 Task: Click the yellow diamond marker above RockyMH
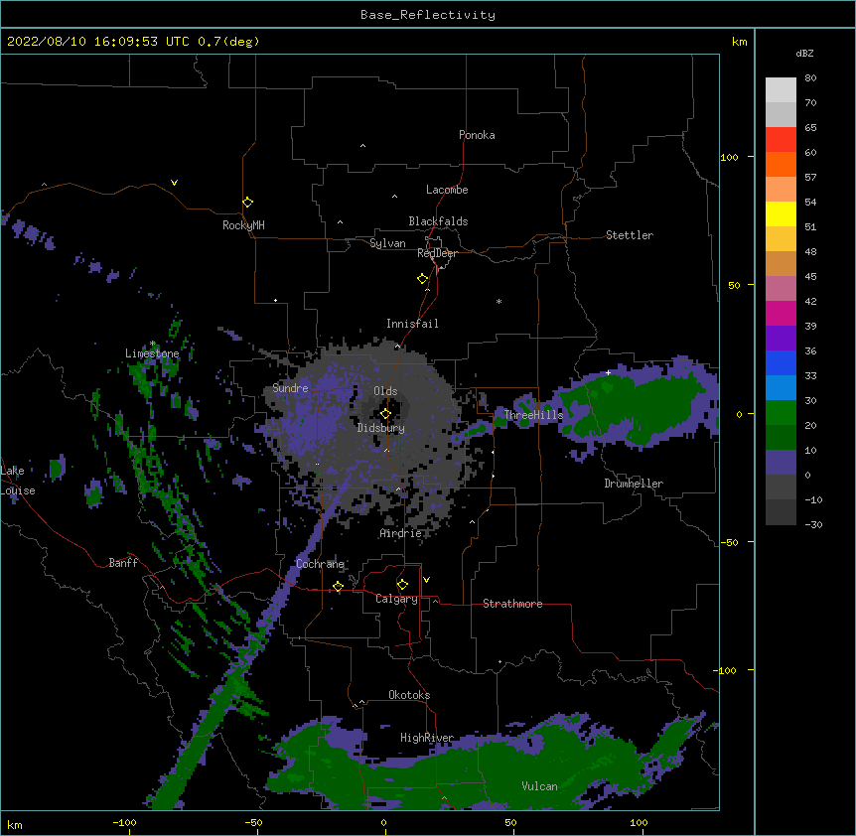(247, 203)
